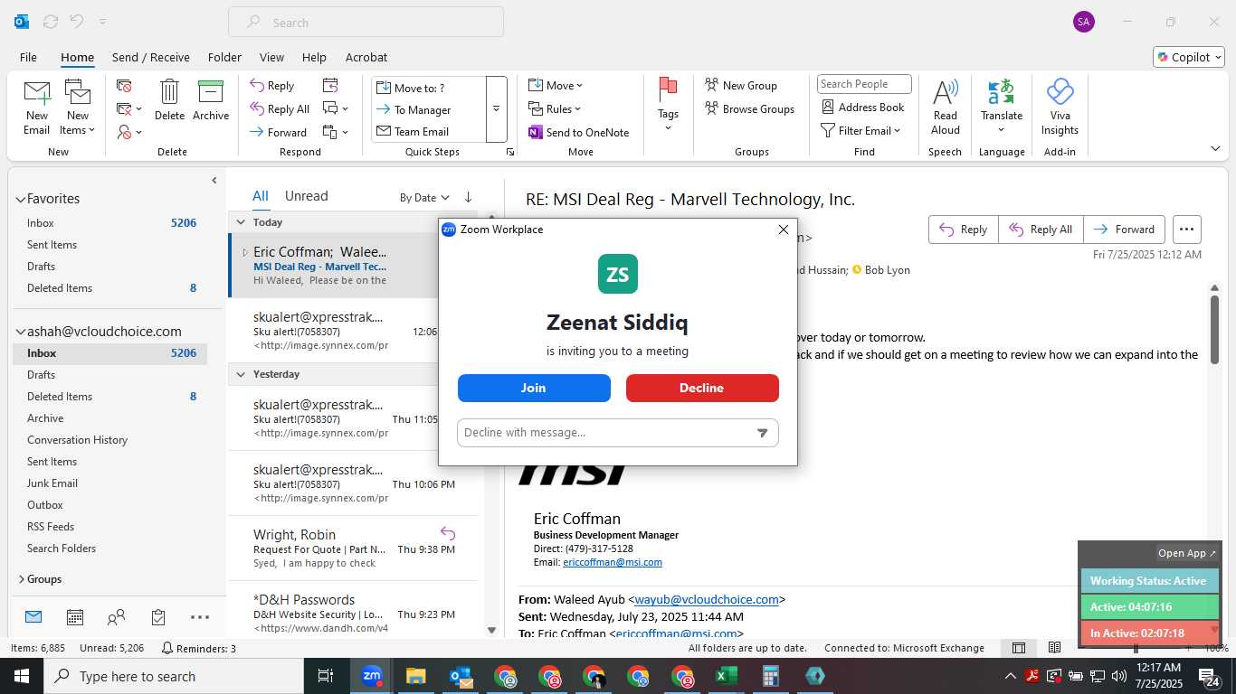Open the Tags flag menu
The image size is (1236, 694).
coord(668,106)
